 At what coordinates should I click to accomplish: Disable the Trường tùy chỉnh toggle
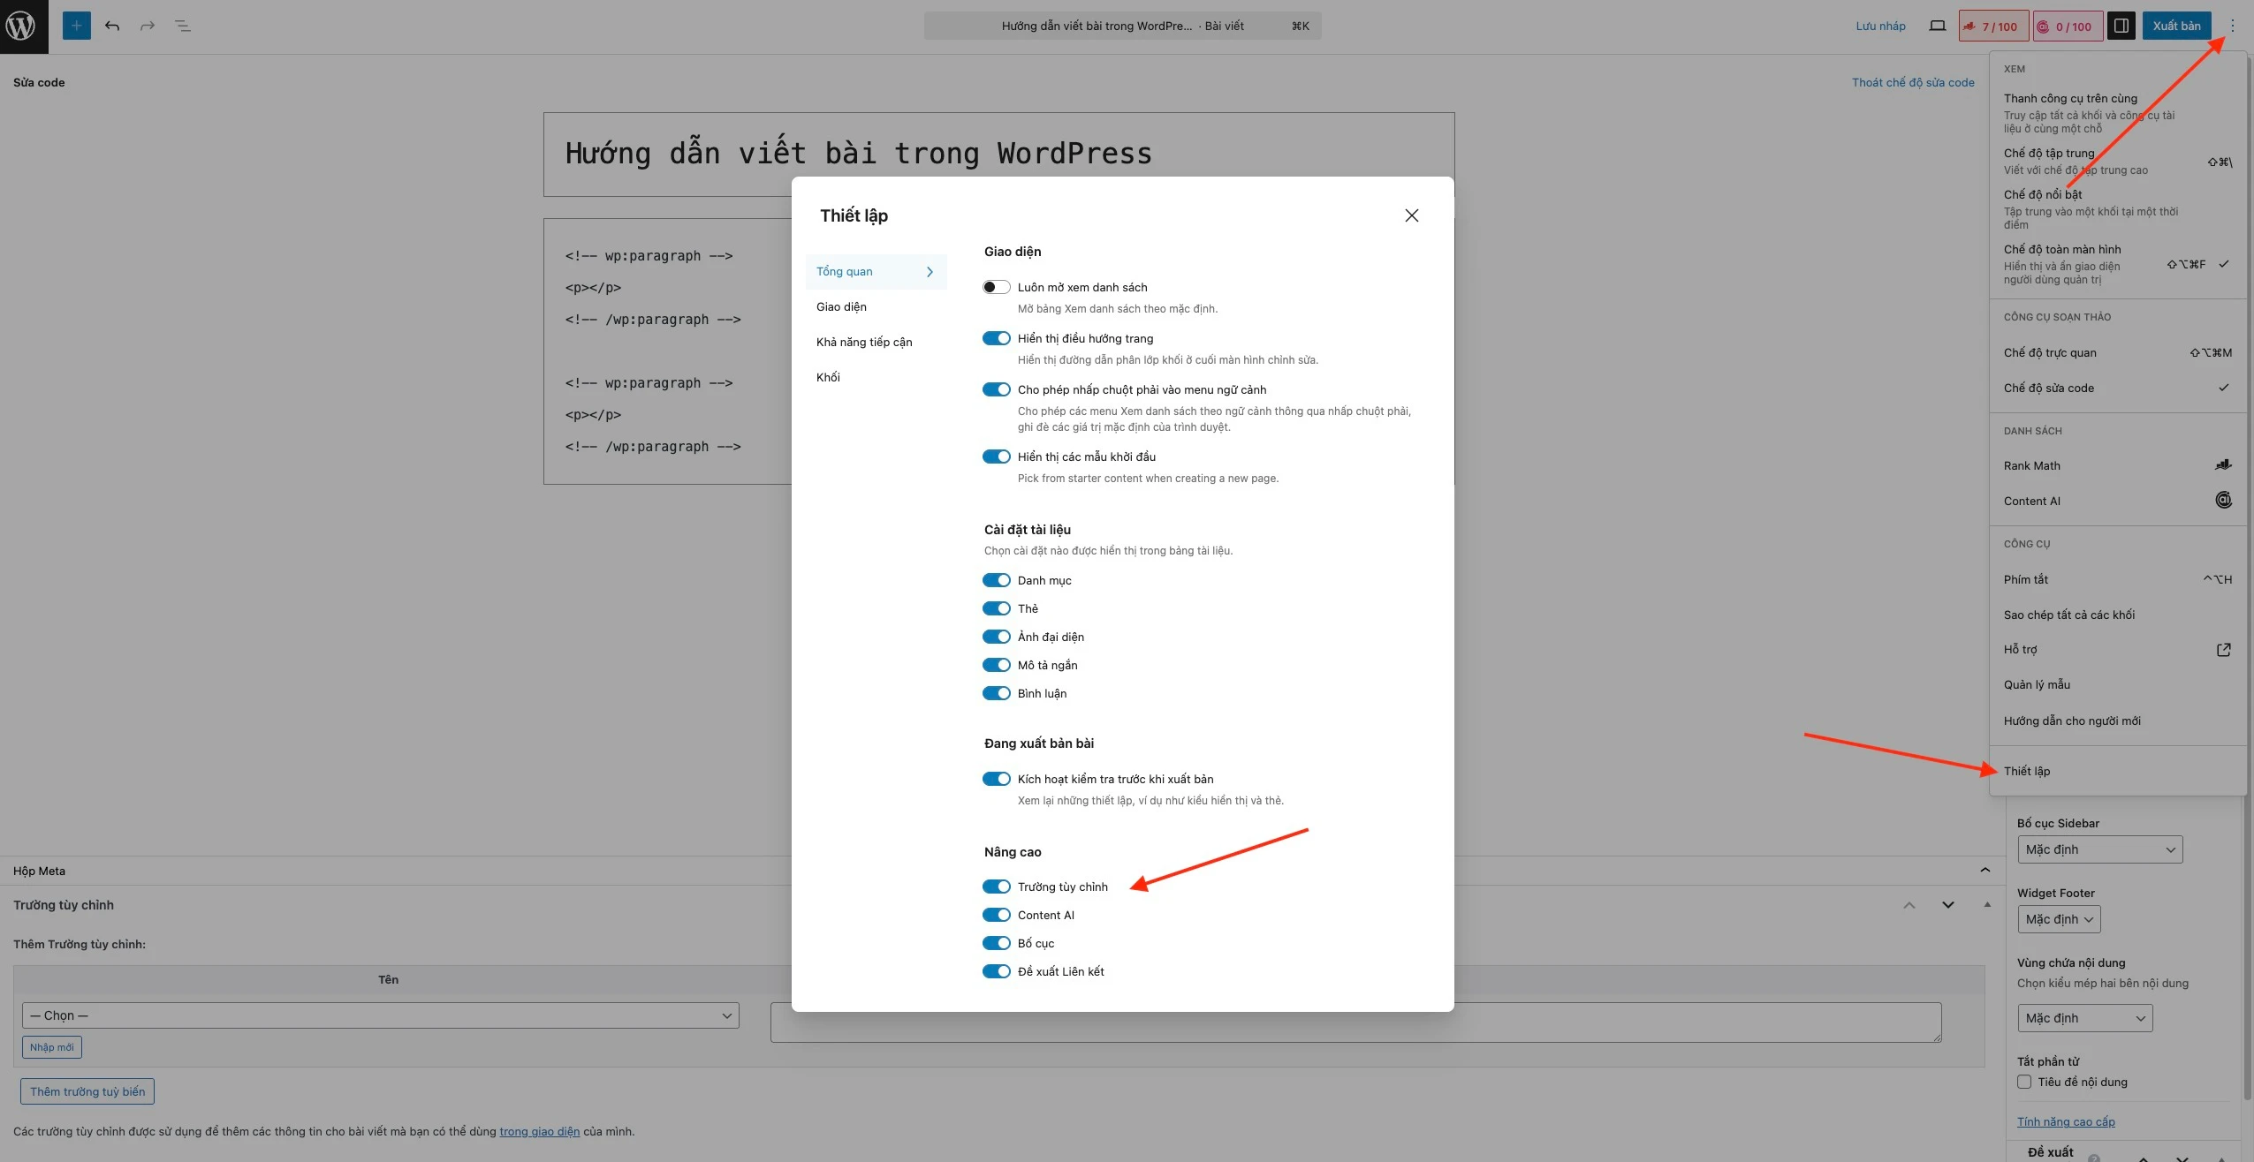click(996, 887)
